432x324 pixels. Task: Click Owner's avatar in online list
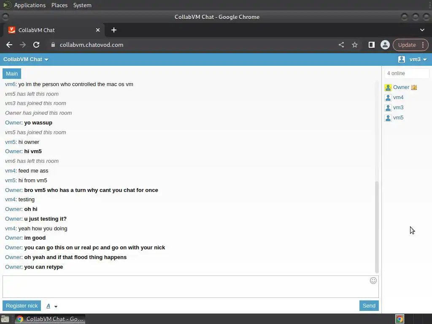(x=388, y=88)
